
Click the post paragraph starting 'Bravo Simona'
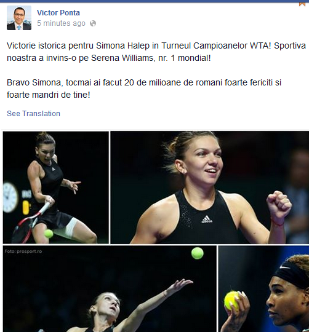(x=144, y=89)
